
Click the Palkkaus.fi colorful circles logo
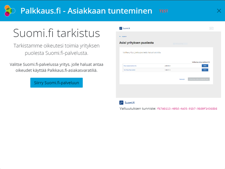[10, 11]
